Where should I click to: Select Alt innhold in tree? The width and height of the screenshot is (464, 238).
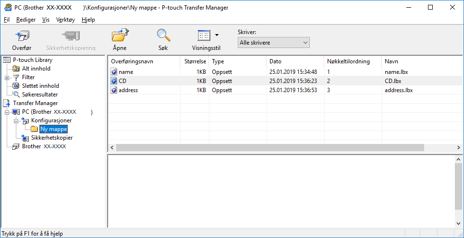pos(36,69)
